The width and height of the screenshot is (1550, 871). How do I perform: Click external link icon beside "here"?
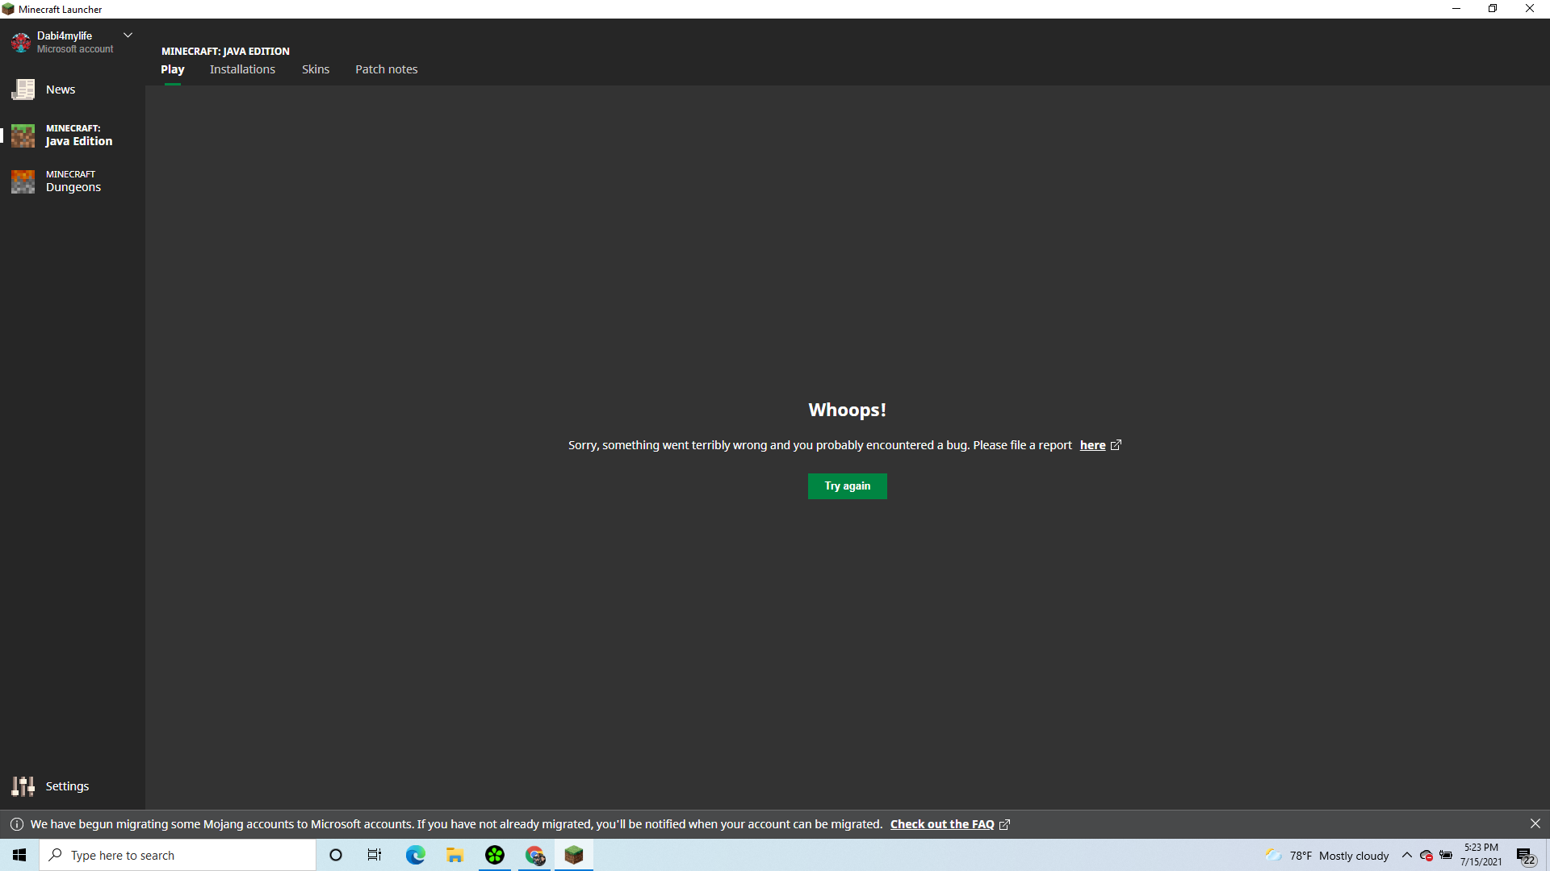[x=1116, y=445]
